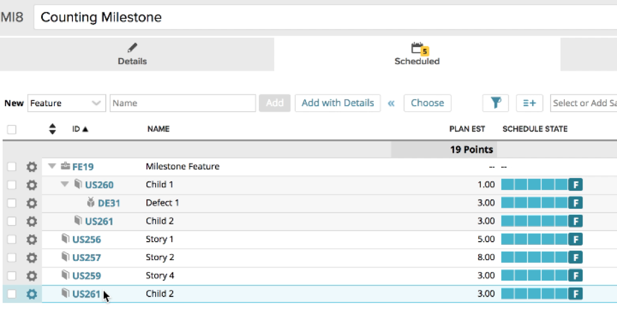Collapse the US260 Child 1 node
The image size is (617, 326).
65,185
